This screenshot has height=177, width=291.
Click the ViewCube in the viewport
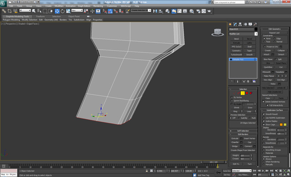218,32
